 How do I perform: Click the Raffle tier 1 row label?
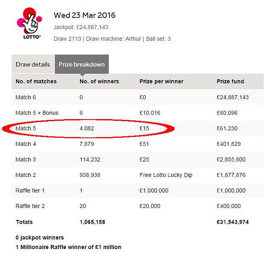pyautogui.click(x=30, y=191)
